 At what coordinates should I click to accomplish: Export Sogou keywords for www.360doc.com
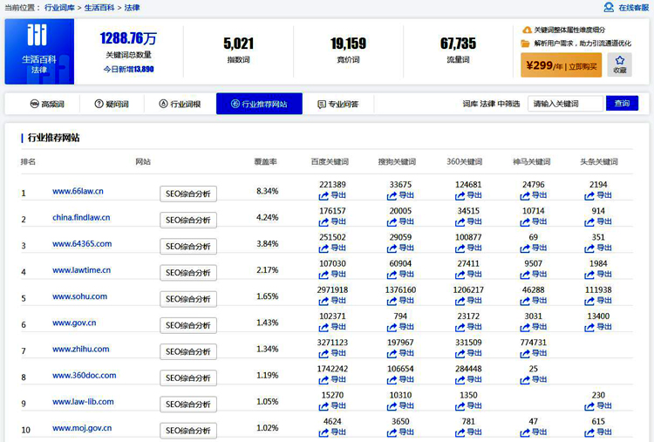[x=400, y=379]
